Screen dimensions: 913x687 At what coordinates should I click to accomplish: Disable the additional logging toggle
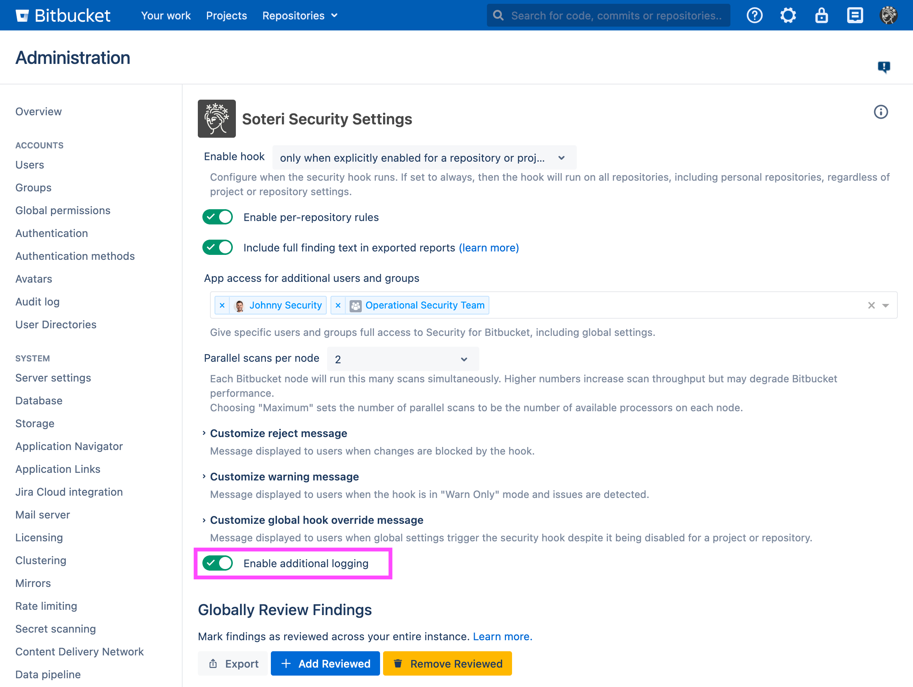click(218, 563)
